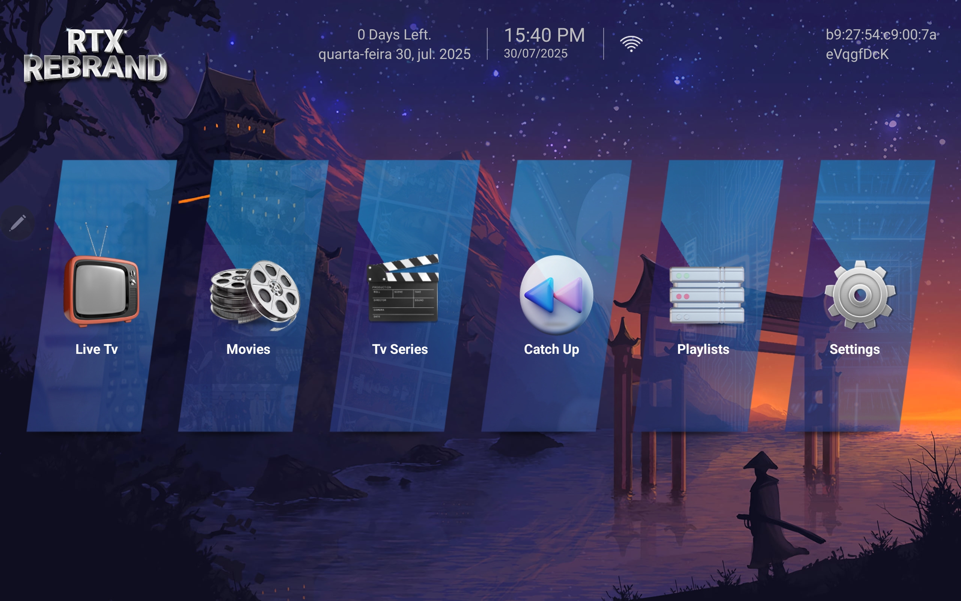Select the Live Tv label
Screen dimensions: 961x601
[x=96, y=349]
